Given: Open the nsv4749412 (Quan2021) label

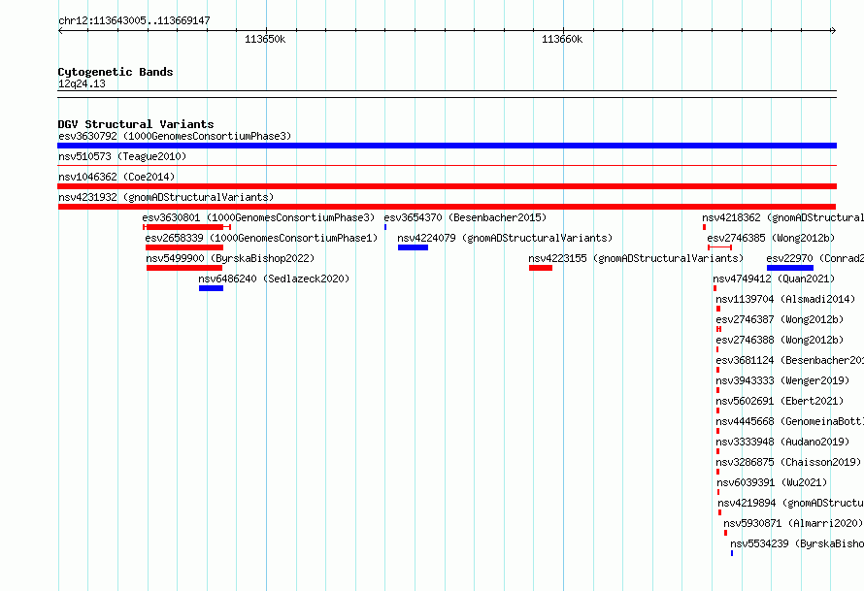Looking at the screenshot, I should (774, 279).
